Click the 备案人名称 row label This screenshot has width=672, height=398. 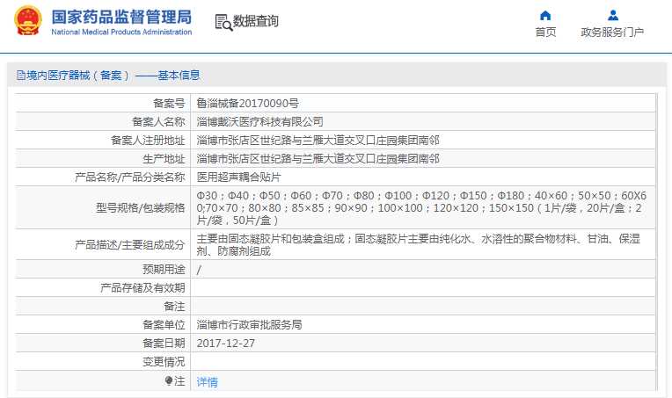coord(158,121)
